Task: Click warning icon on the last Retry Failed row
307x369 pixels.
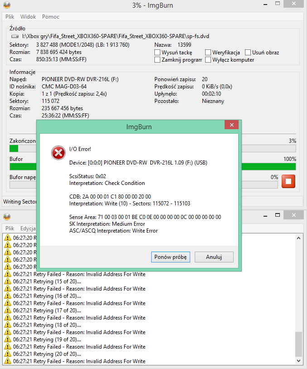Action: (8, 361)
